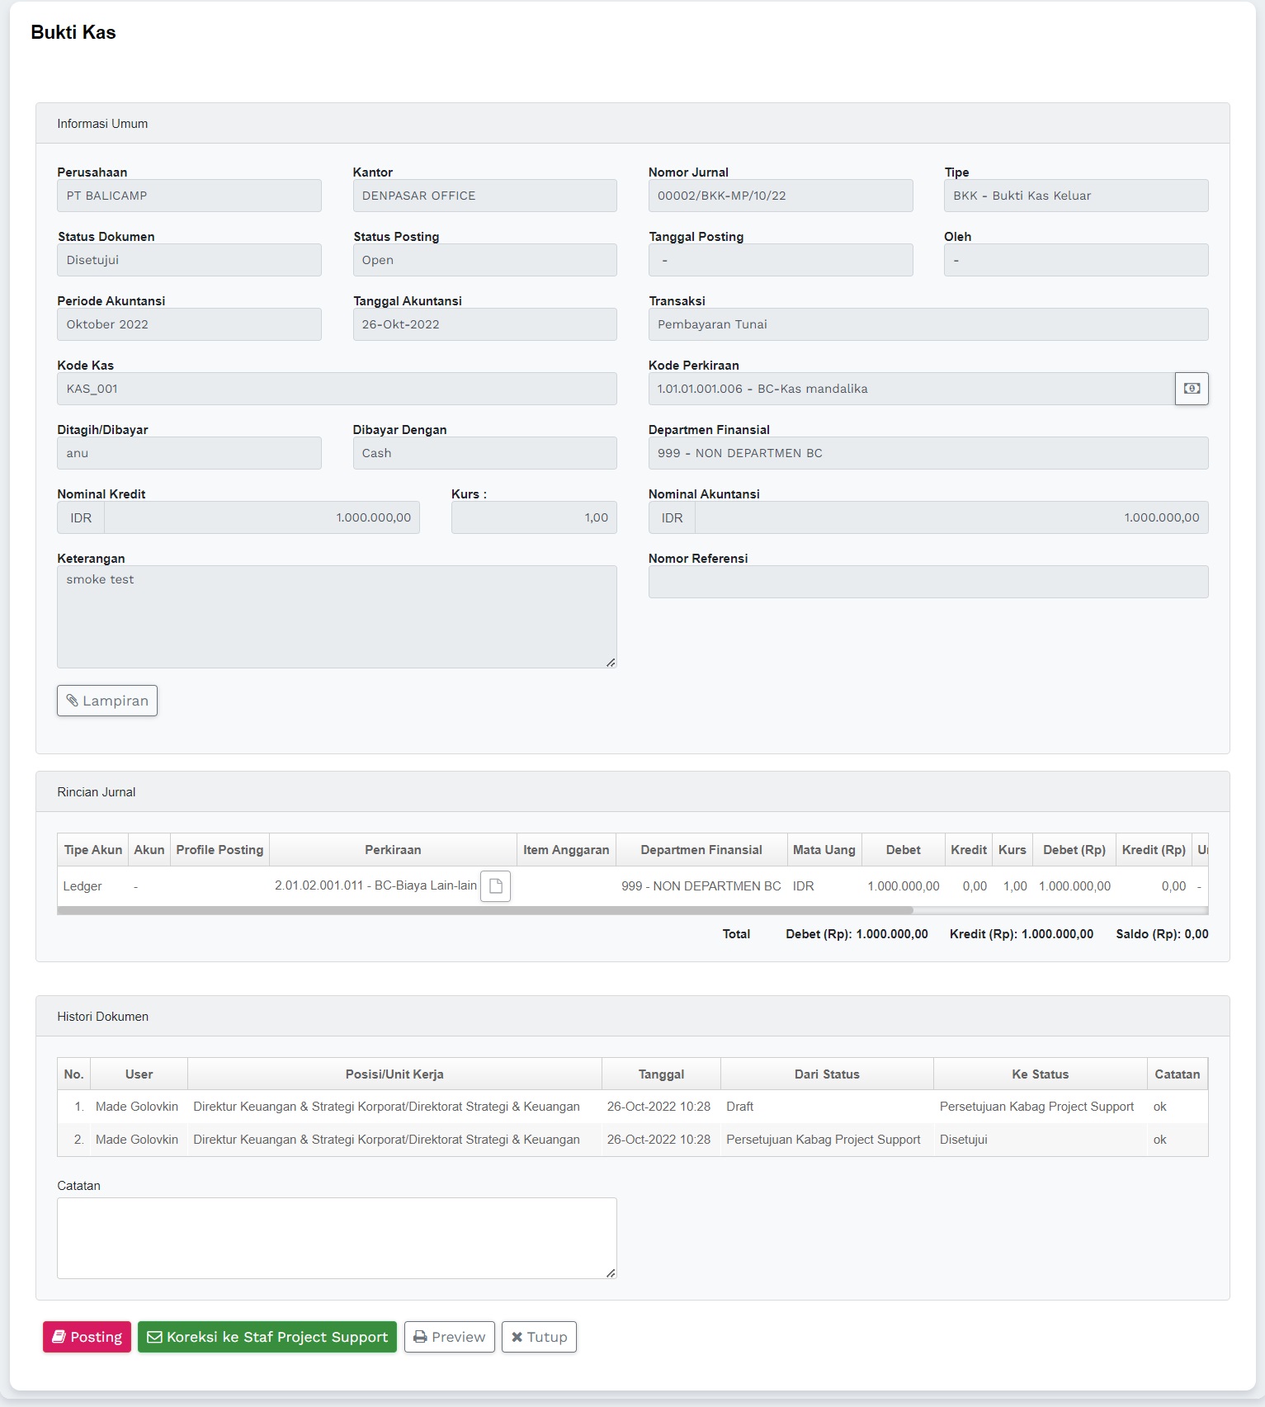Image resolution: width=1265 pixels, height=1407 pixels.
Task: Click the Dibayar Dengan Cash field
Action: [x=484, y=453]
